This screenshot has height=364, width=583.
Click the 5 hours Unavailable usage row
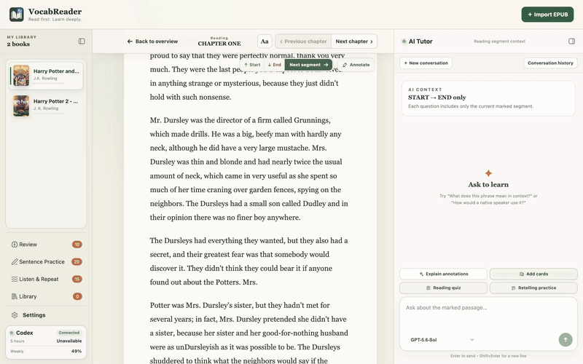46,341
